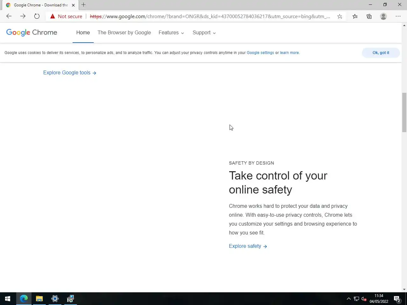Open The Browser by Google page

[x=124, y=32]
